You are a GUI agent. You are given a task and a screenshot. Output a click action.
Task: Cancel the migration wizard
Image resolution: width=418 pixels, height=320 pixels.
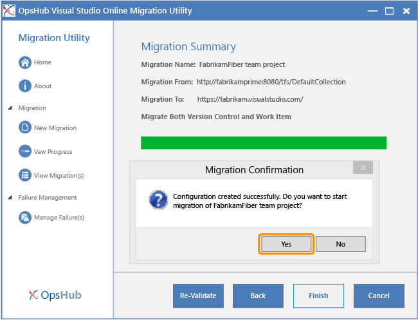[379, 296]
